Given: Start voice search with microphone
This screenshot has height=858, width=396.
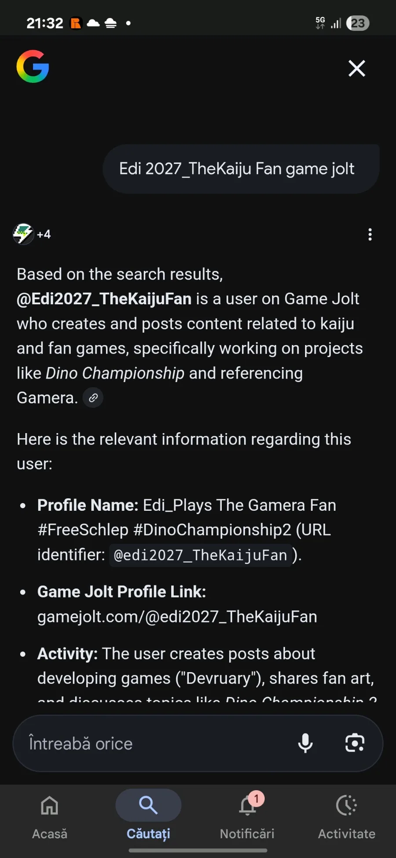Looking at the screenshot, I should [305, 743].
